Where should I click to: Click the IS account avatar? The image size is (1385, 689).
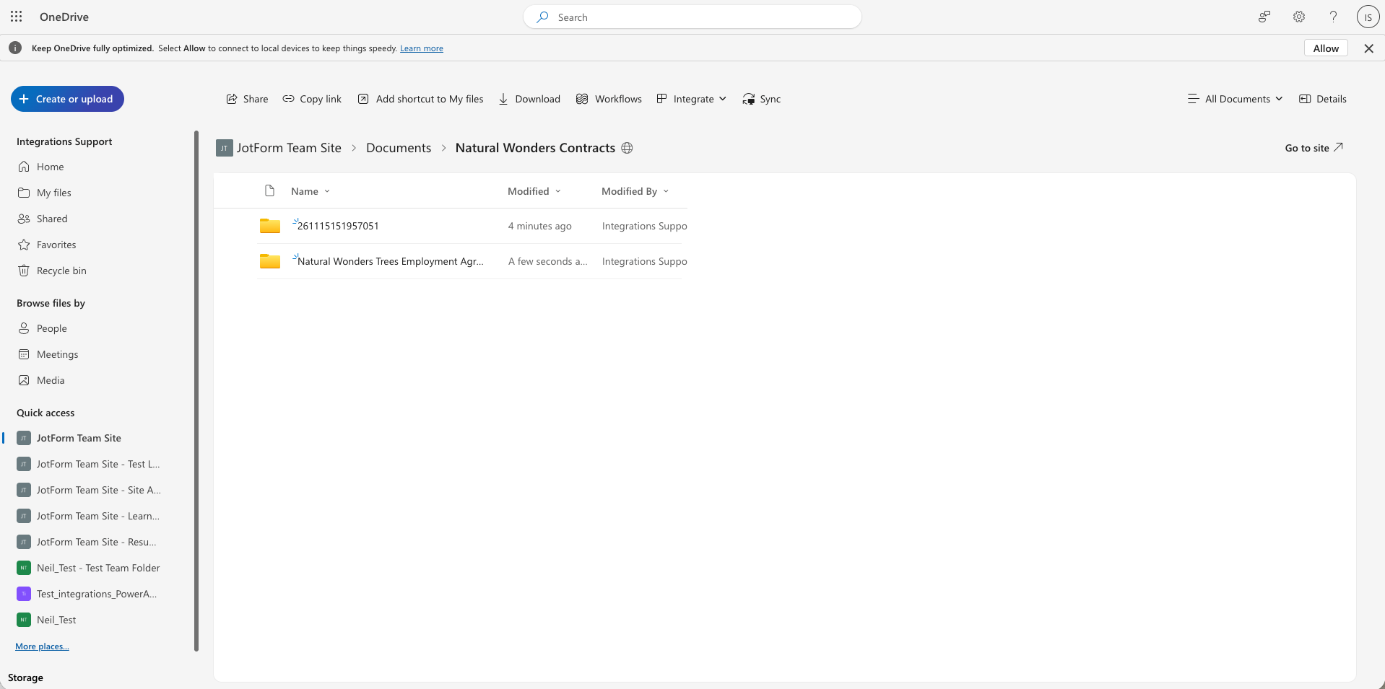point(1368,17)
